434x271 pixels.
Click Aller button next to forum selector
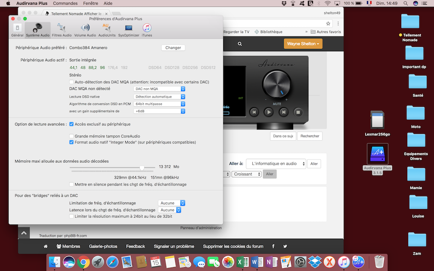(314, 164)
